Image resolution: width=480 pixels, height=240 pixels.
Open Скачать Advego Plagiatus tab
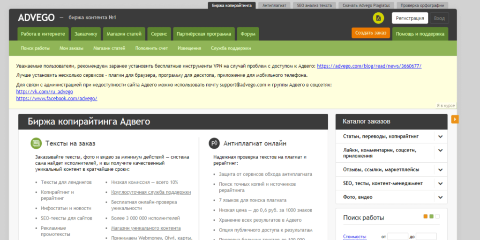tap(366, 6)
